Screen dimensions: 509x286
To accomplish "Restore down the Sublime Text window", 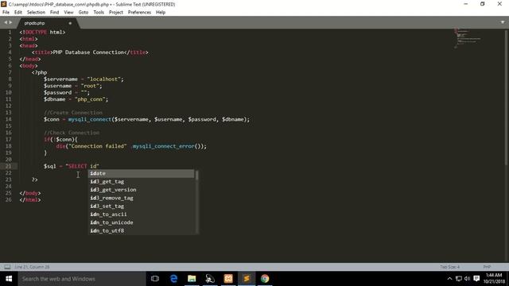I will click(x=483, y=4).
